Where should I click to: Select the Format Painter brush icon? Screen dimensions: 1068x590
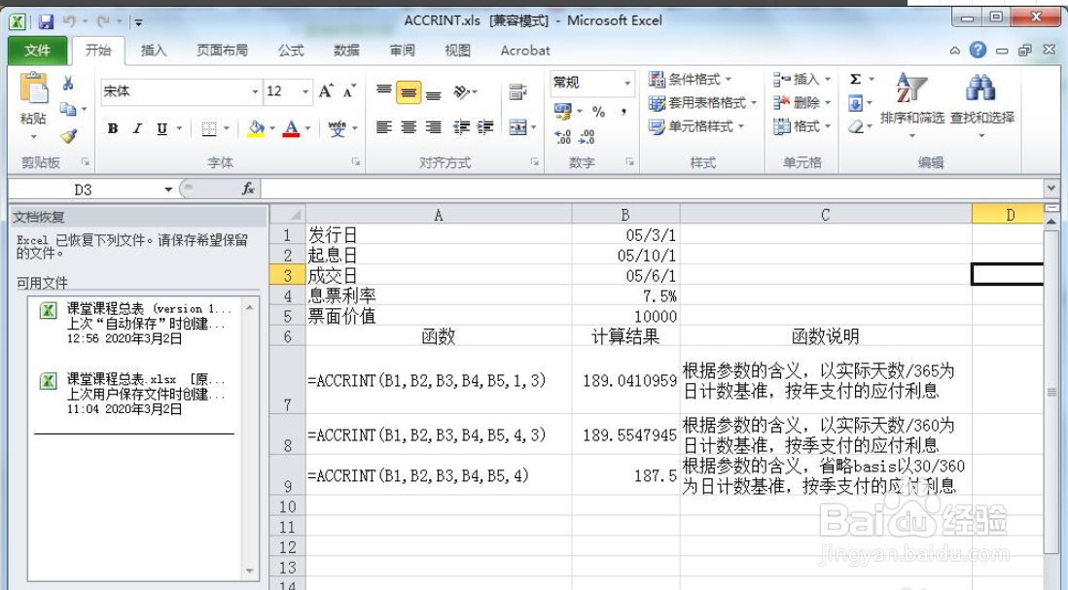(x=68, y=135)
